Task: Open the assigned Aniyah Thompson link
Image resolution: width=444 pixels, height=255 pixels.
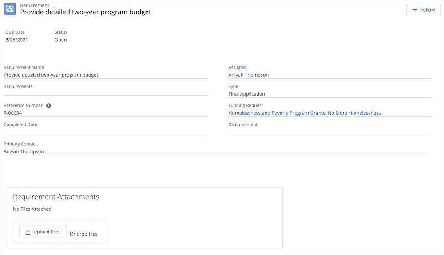Action: tap(248, 75)
